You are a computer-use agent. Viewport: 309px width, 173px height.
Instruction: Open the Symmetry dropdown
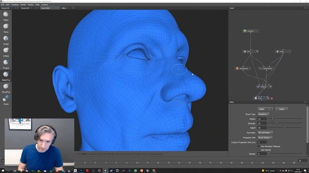click(x=265, y=133)
